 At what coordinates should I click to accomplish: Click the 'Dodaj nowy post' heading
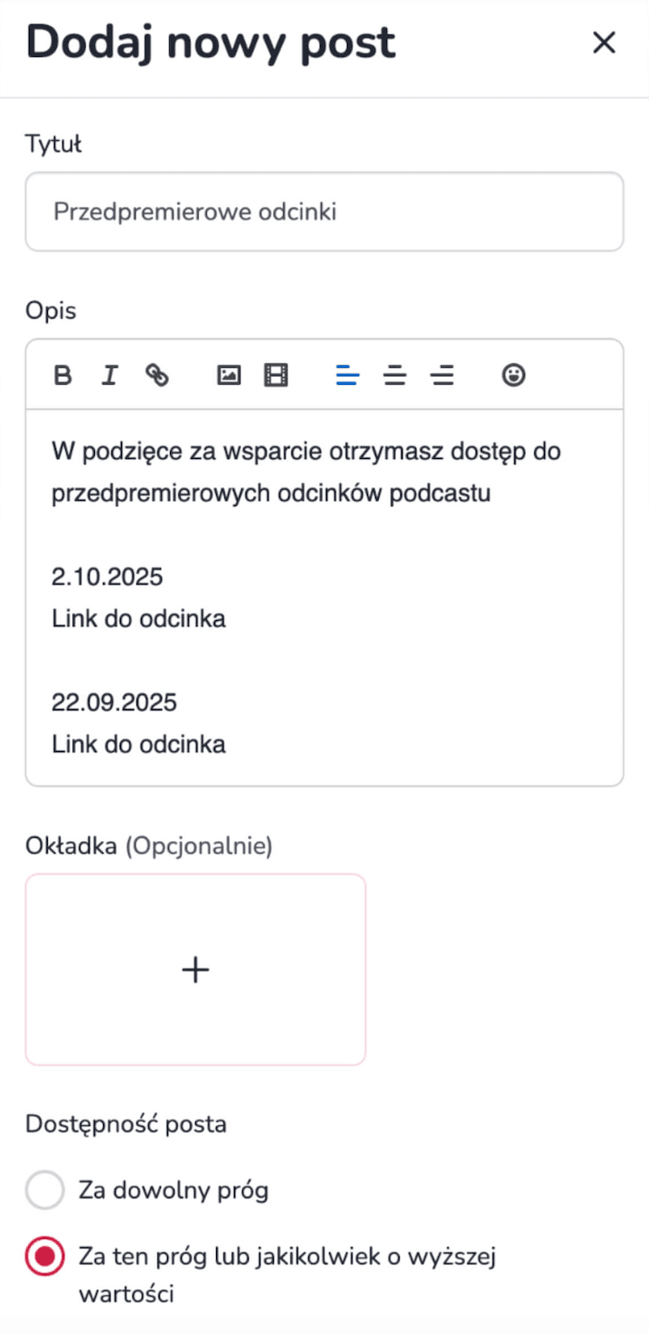(211, 42)
